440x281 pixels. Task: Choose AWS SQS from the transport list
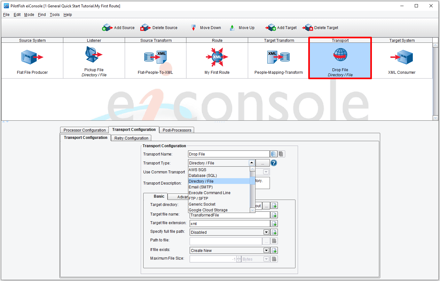coord(219,170)
